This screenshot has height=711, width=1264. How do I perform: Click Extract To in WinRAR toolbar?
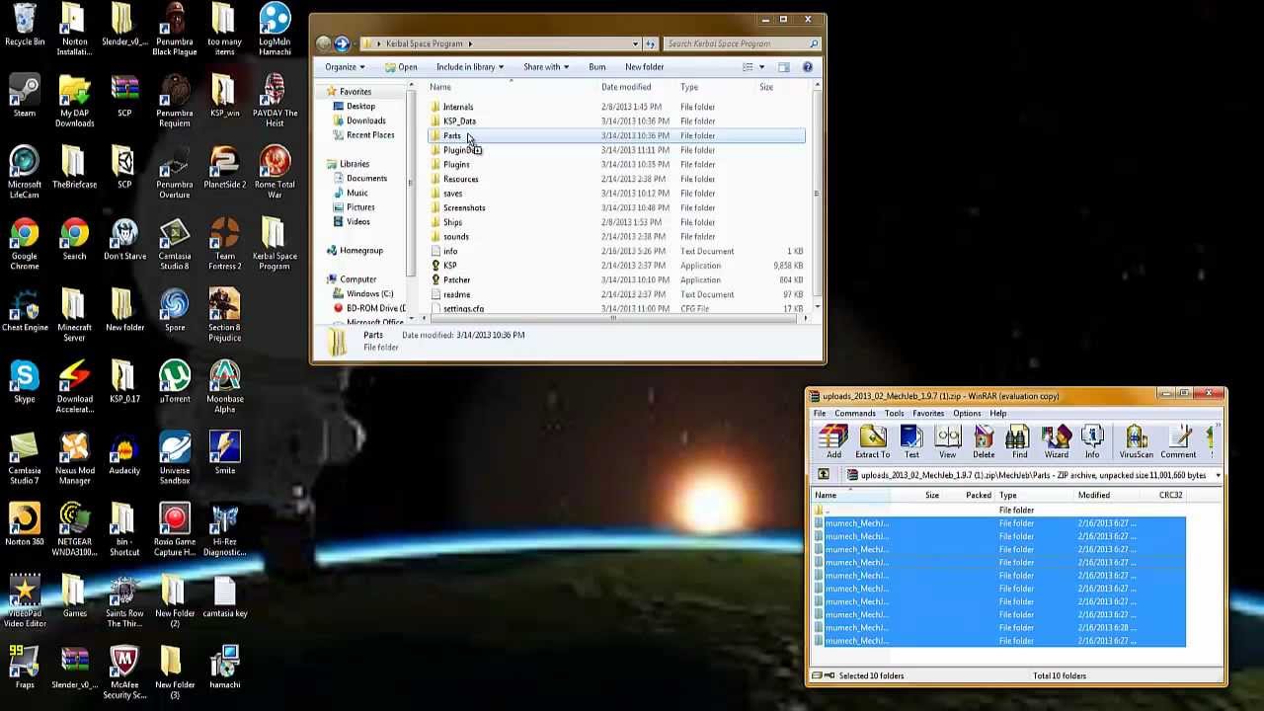coord(872,441)
